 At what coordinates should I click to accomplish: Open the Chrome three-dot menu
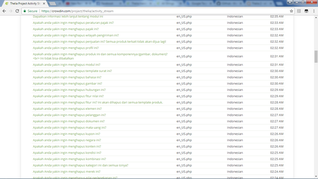click(314, 11)
